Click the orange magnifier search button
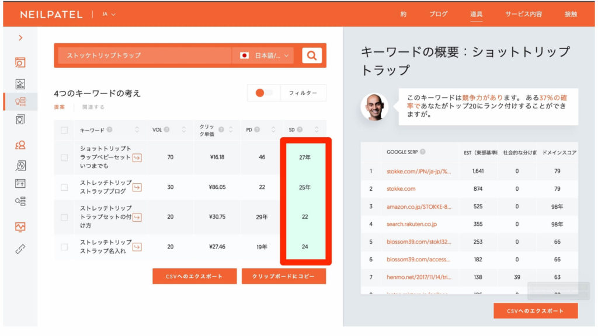Viewport: 598px width, 336px height. (x=312, y=55)
